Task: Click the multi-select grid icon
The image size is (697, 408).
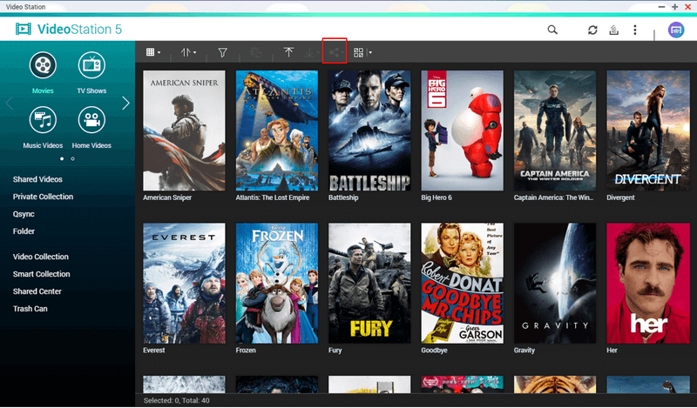Action: tap(358, 52)
